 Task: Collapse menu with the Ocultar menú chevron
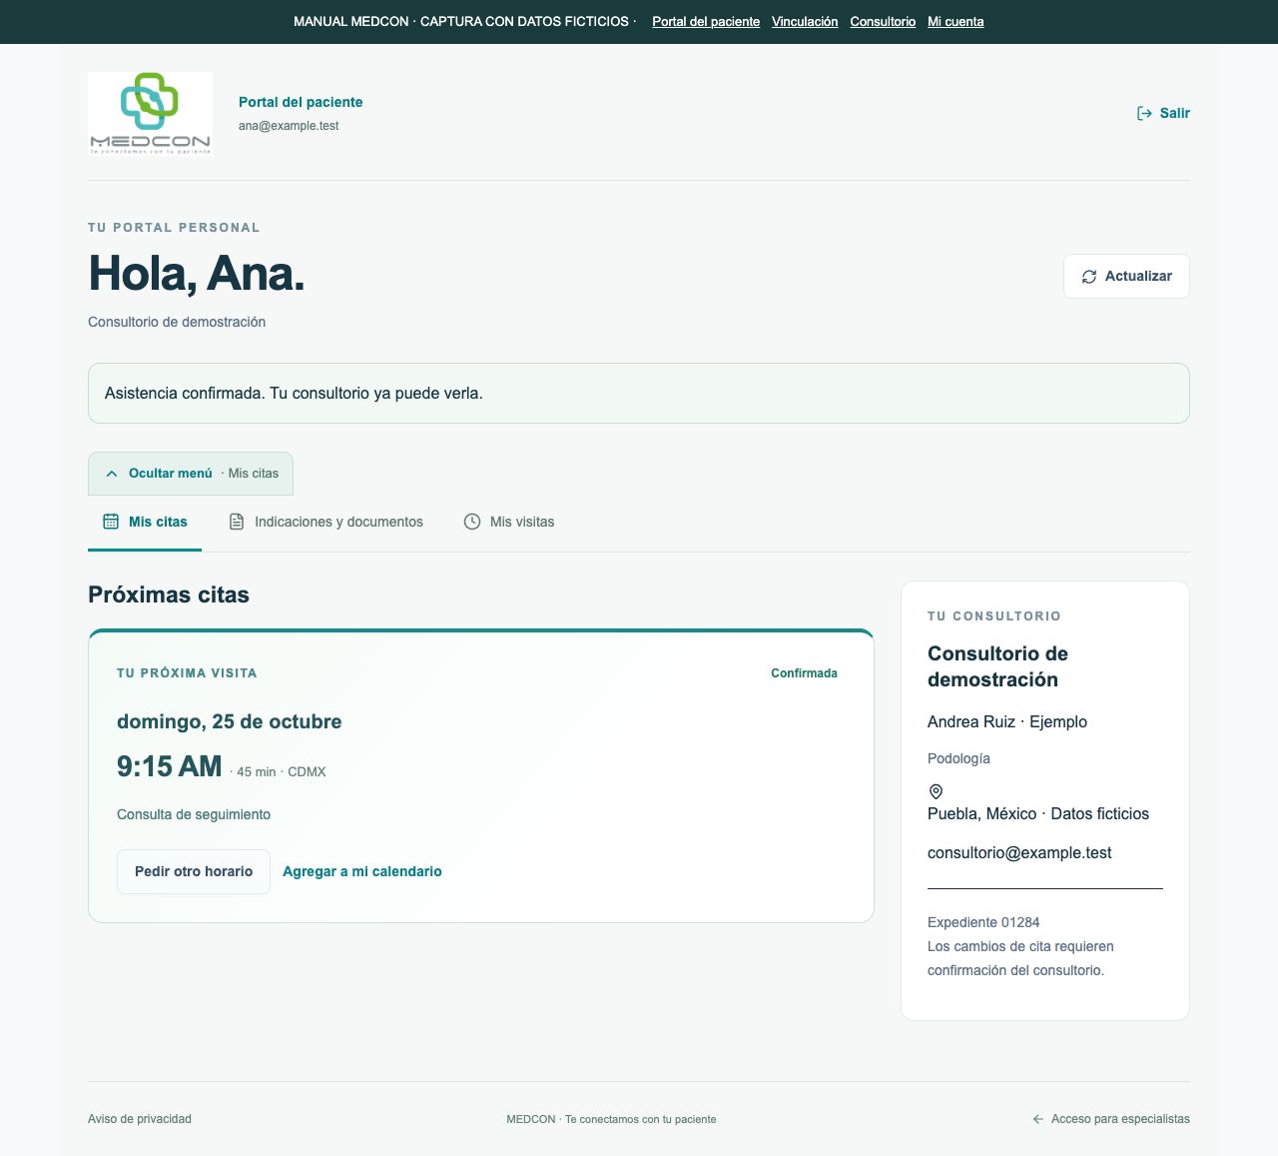pyautogui.click(x=112, y=474)
